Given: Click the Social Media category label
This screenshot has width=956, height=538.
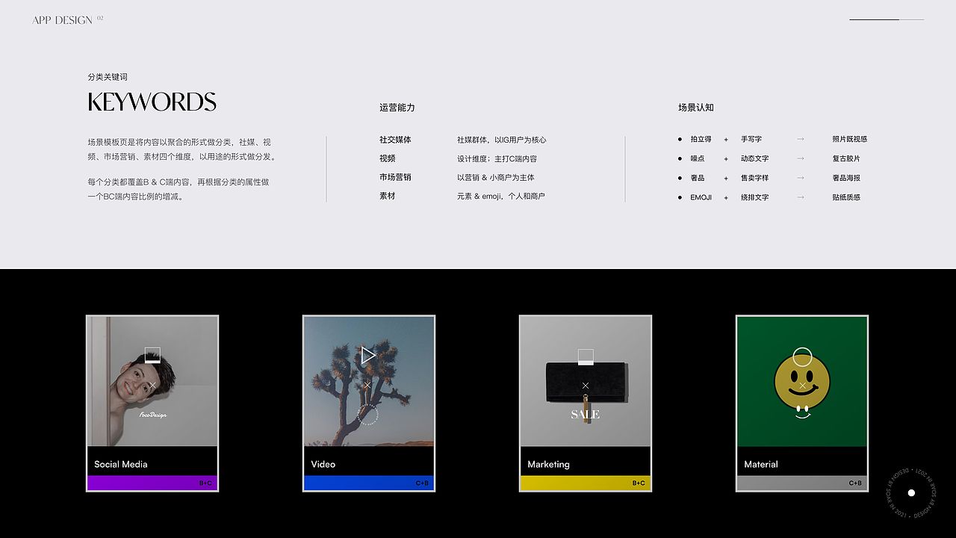Looking at the screenshot, I should 120,464.
